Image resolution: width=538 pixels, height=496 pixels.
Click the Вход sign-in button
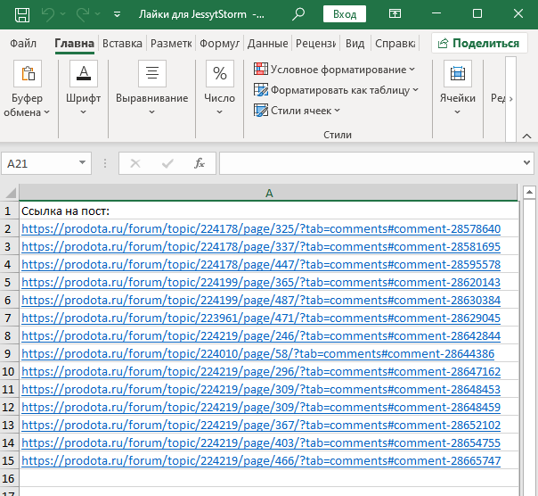(x=344, y=15)
